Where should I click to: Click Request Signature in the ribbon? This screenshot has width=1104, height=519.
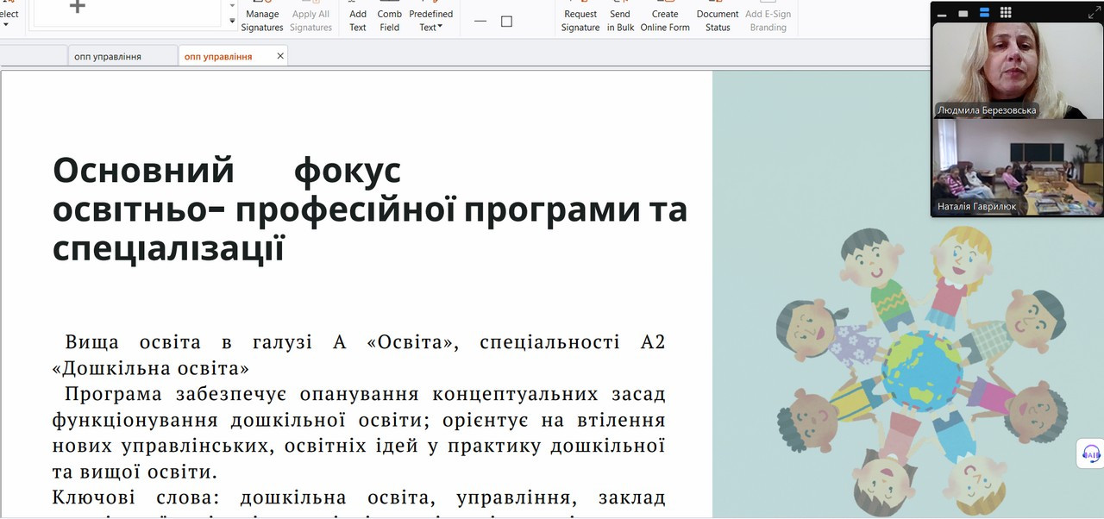coord(580,20)
